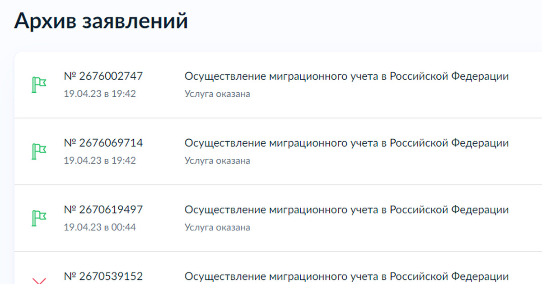Click "Услуга оказана" status of application 2670619497
Screen dimensions: 542x284
pos(217,227)
